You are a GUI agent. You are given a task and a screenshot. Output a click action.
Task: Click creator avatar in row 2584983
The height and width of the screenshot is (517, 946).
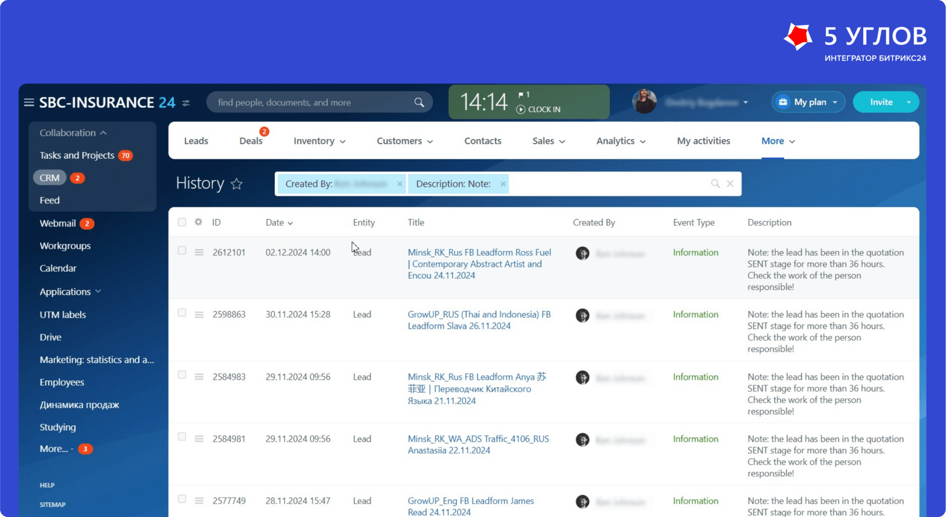pos(582,377)
